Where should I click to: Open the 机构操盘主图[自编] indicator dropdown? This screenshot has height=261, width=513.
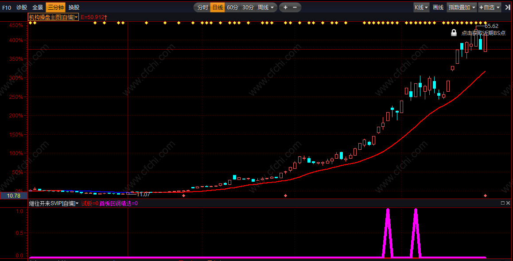tap(53, 17)
